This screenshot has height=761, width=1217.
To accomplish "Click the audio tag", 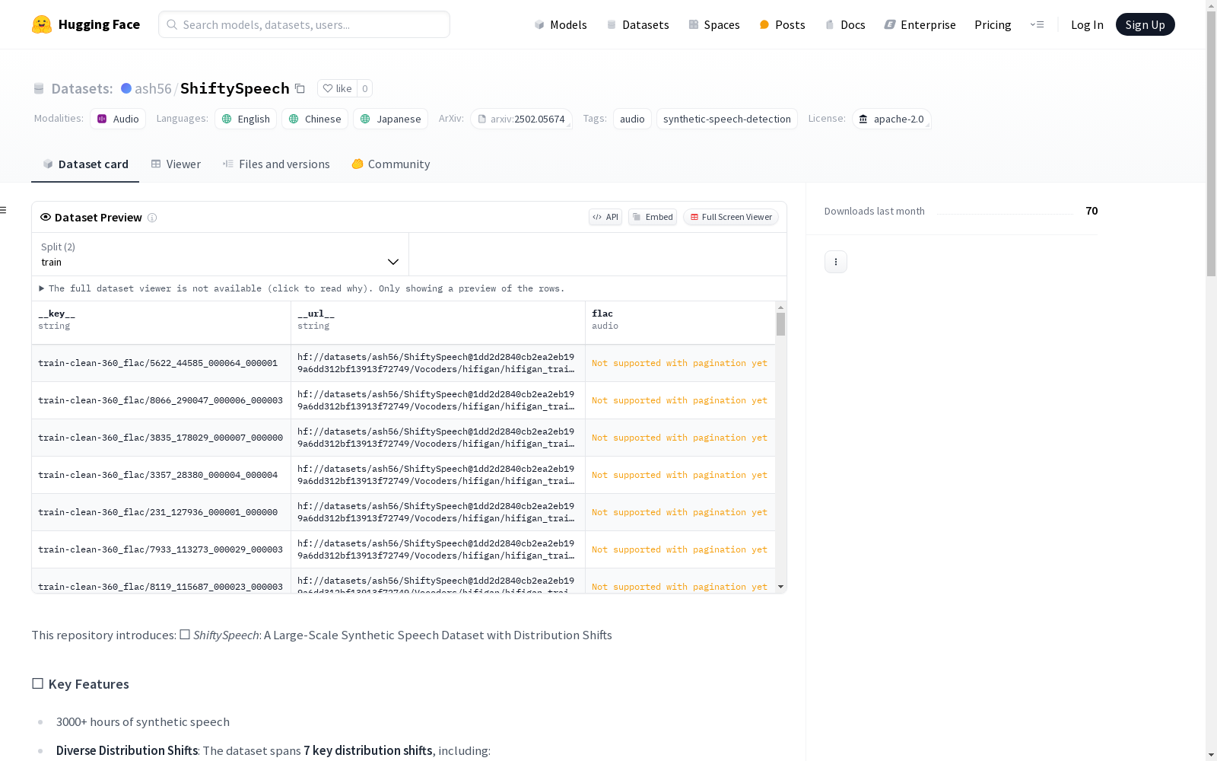I will [x=632, y=119].
